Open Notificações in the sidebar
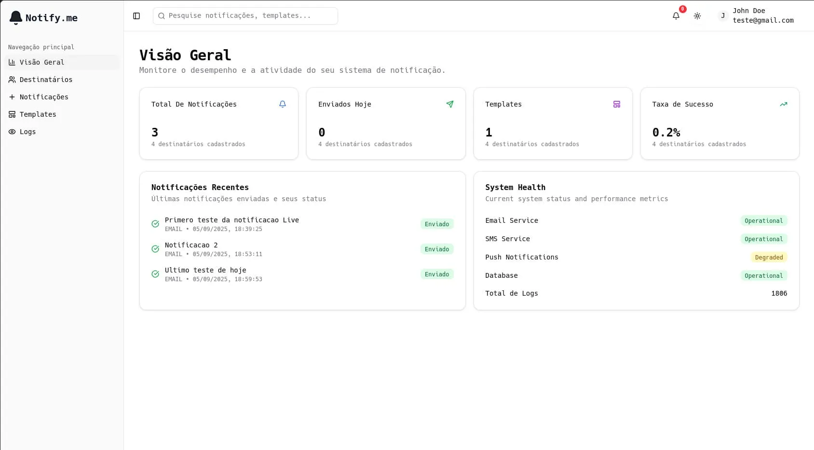This screenshot has height=450, width=814. [x=62, y=97]
